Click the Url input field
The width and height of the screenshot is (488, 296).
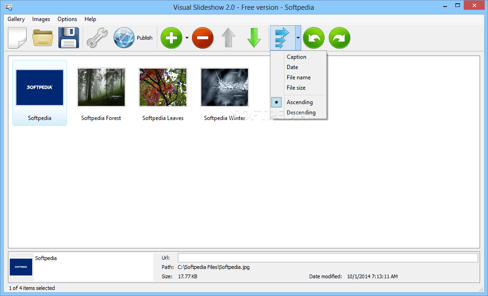tap(328, 258)
